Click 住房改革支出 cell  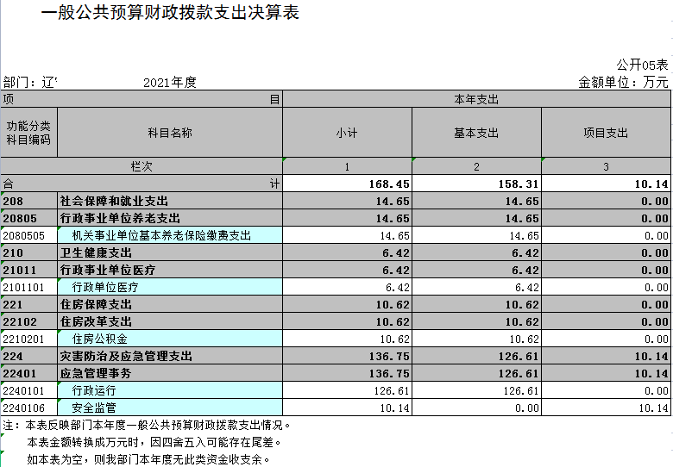tap(170, 321)
